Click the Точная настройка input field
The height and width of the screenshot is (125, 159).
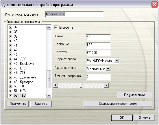[98, 77]
